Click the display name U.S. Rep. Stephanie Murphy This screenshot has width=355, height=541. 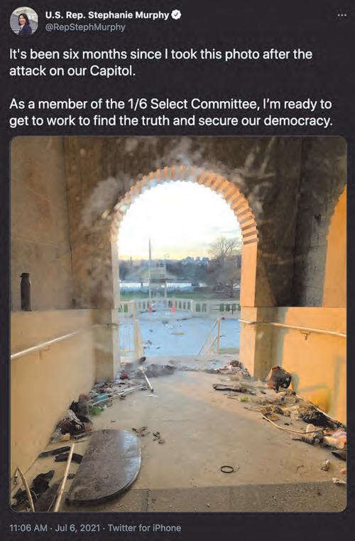tap(107, 15)
